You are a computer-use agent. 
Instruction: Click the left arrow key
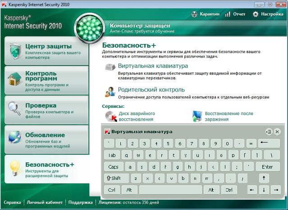click(252, 190)
